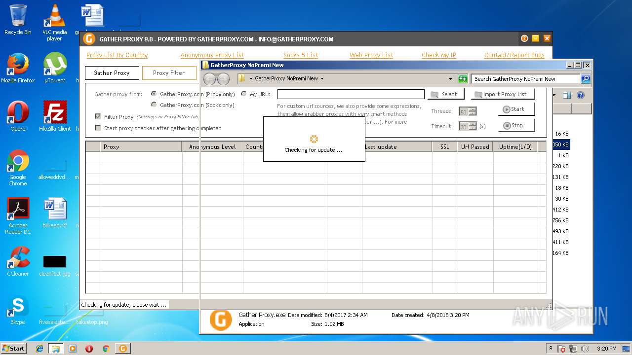Switch to Proxy Filter tab
Screen dimensions: 632x355
click(169, 73)
